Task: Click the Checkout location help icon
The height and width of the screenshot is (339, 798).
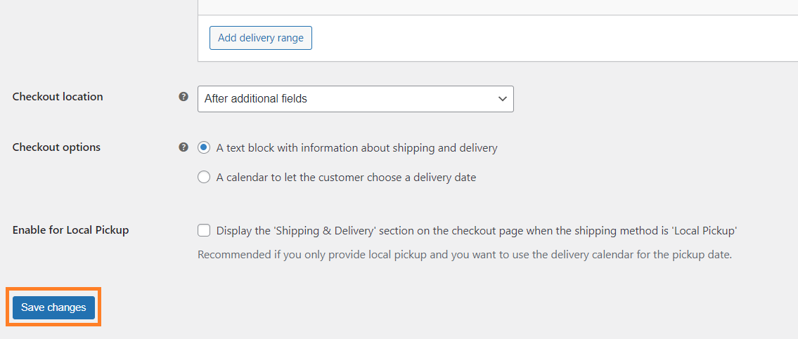Action: click(x=184, y=97)
